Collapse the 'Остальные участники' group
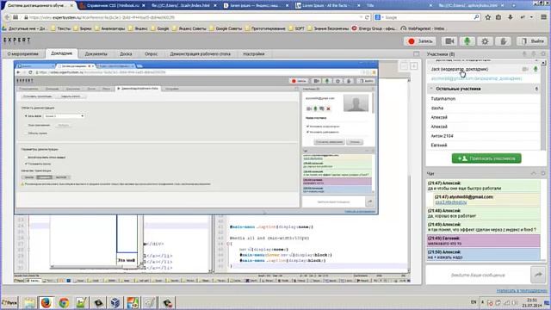Viewport: 551px width, 310px height. 431,89
